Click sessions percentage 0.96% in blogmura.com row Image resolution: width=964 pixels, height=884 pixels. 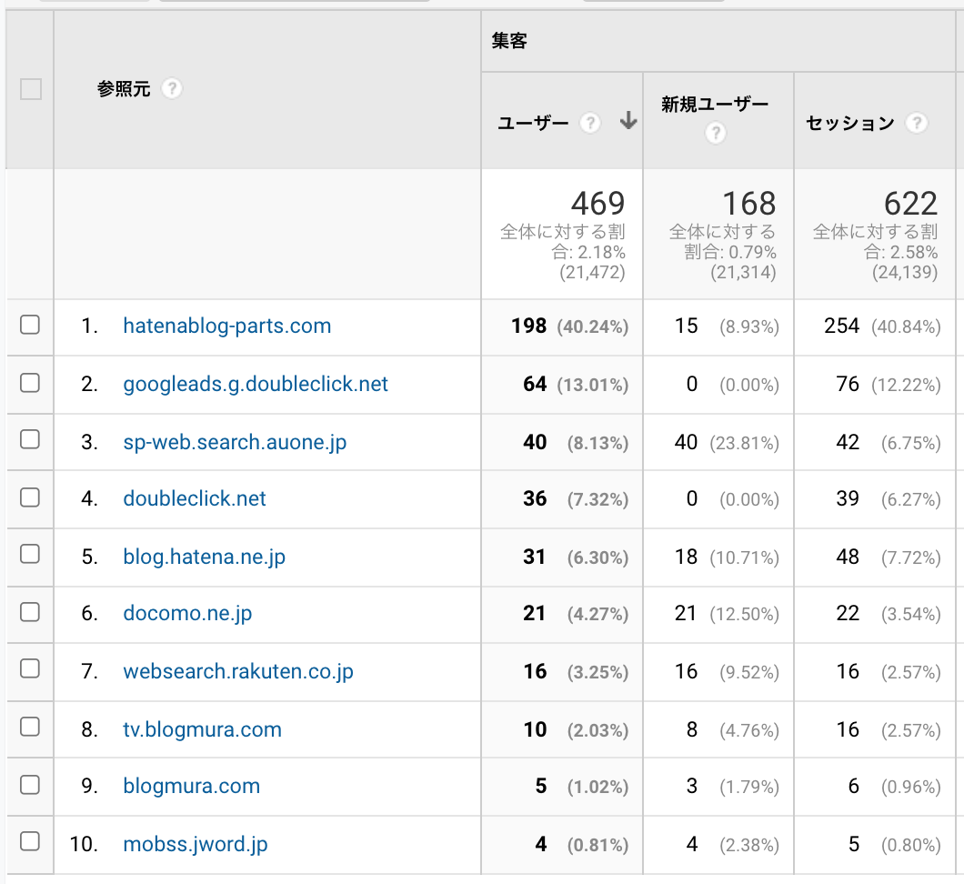click(910, 787)
